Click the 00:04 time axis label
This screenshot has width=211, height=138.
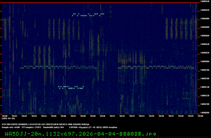click(x=44, y=116)
